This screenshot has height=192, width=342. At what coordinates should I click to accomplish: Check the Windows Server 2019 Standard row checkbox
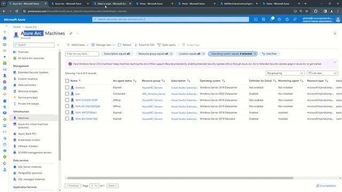(67, 119)
